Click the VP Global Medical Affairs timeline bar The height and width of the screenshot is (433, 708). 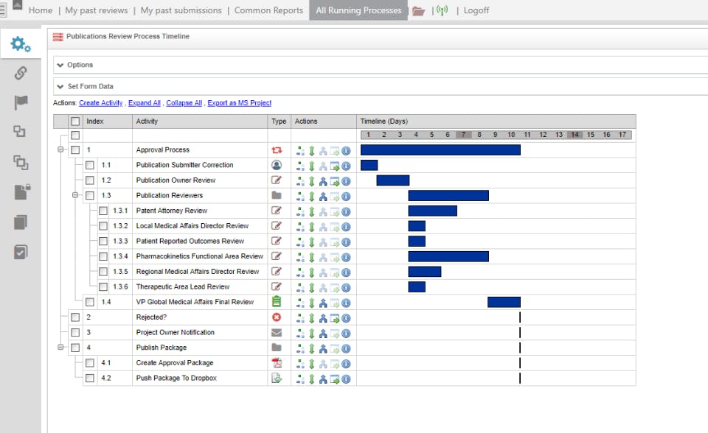pyautogui.click(x=504, y=302)
